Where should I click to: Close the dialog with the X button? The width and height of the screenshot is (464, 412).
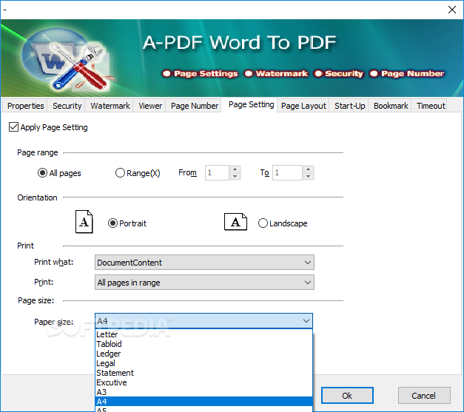pyautogui.click(x=452, y=10)
